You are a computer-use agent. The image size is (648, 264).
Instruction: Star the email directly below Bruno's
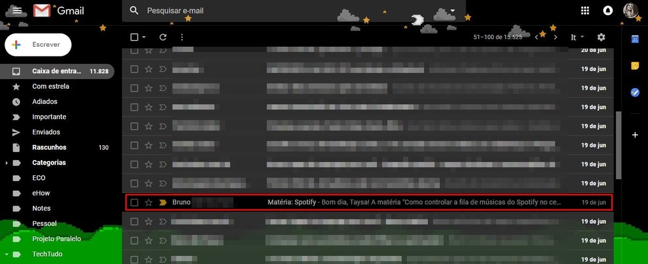click(148, 221)
